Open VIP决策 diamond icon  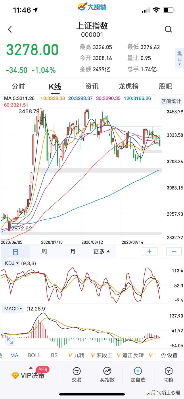[x=15, y=376]
